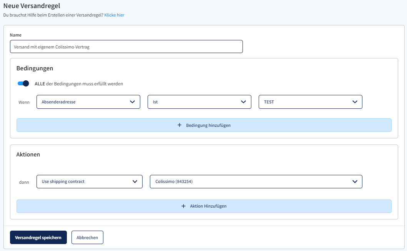Follow the Klicke hier help link
407x251 pixels.
(x=114, y=15)
